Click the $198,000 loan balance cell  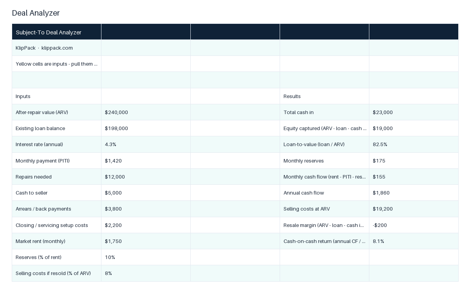coord(146,128)
